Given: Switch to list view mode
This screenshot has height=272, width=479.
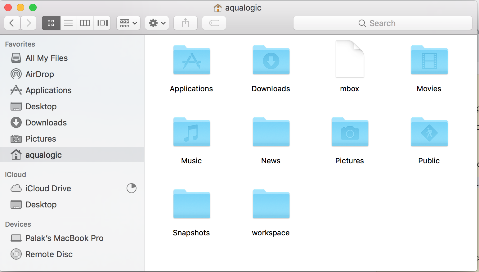Looking at the screenshot, I should tap(68, 23).
